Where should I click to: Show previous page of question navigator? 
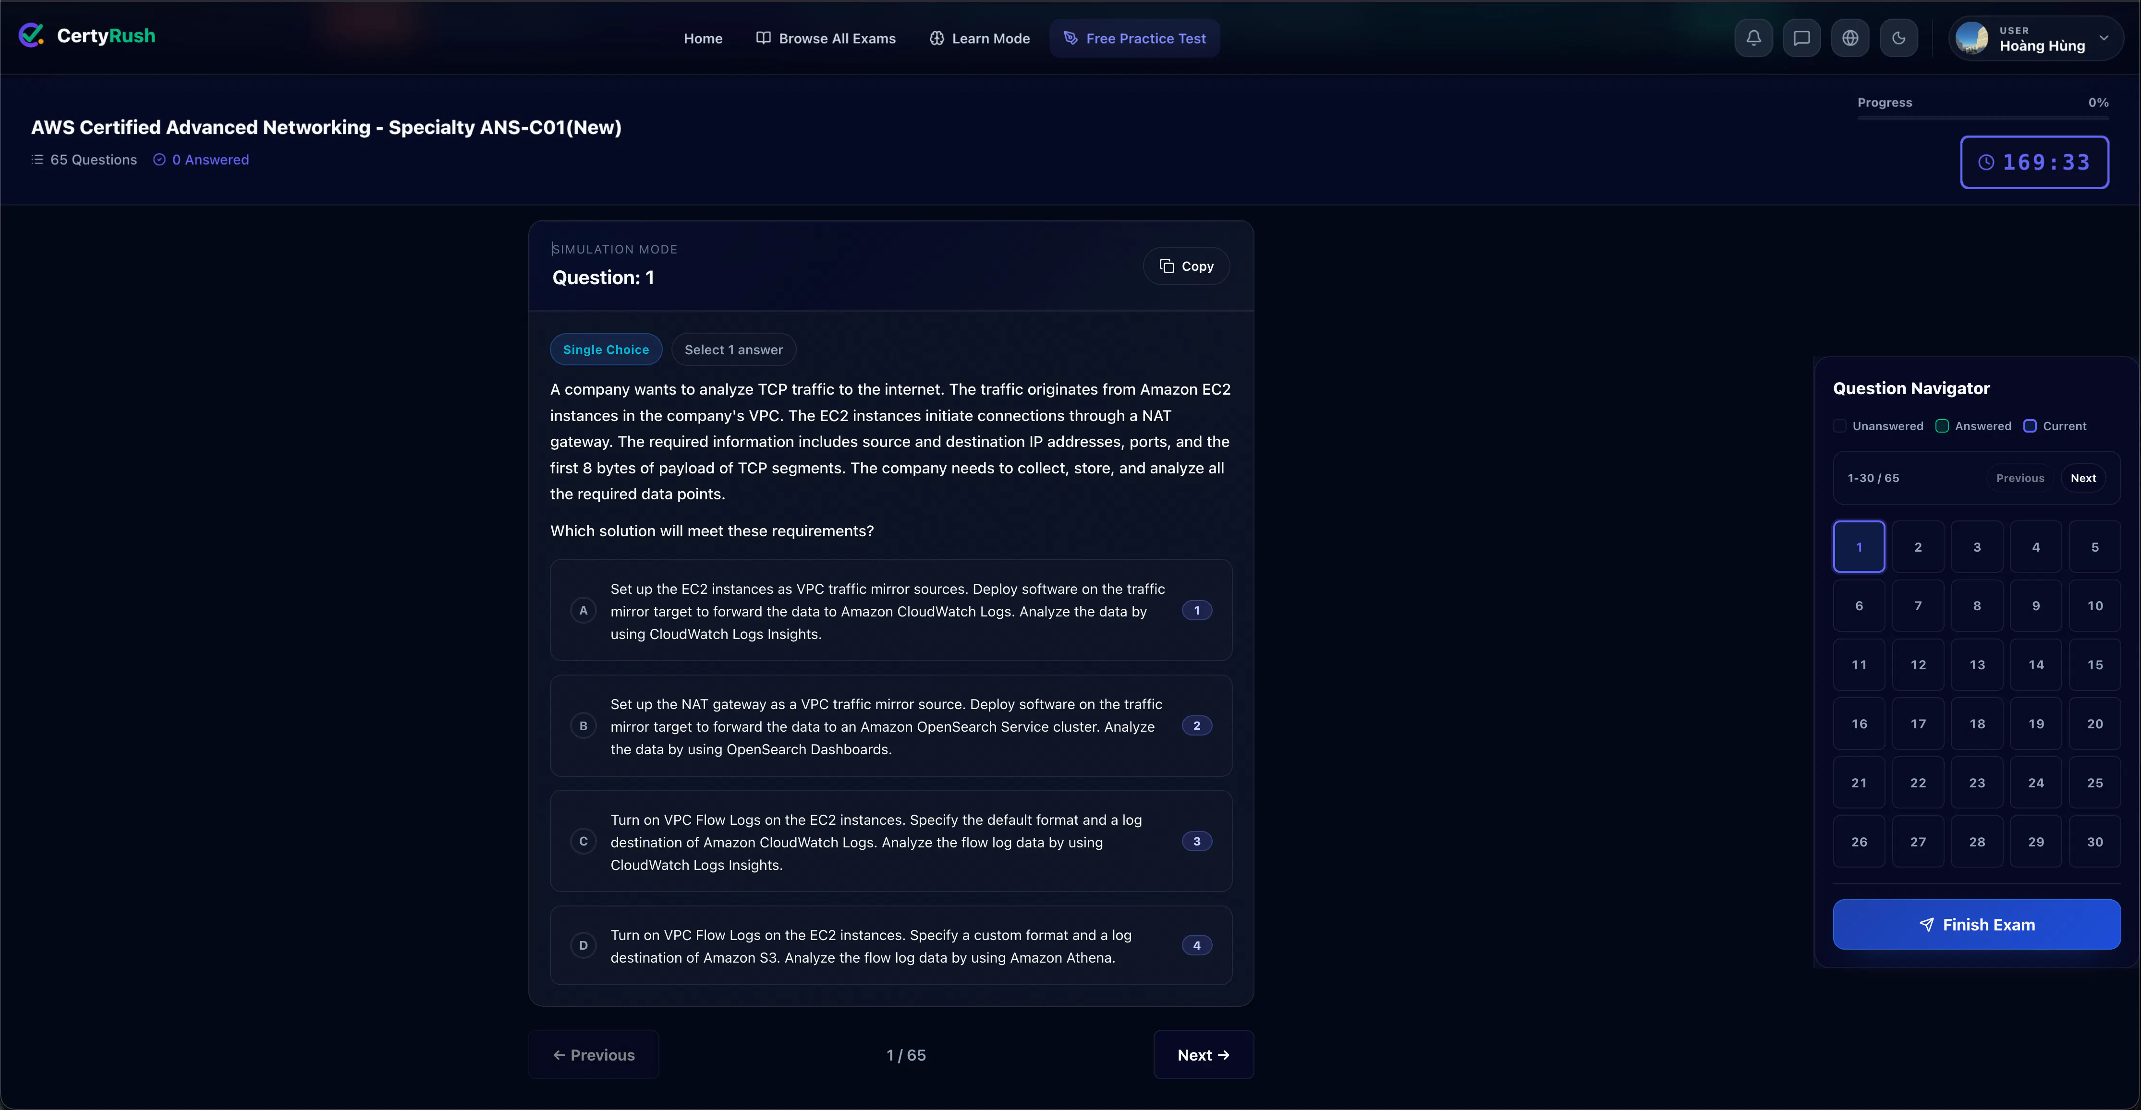point(2019,478)
